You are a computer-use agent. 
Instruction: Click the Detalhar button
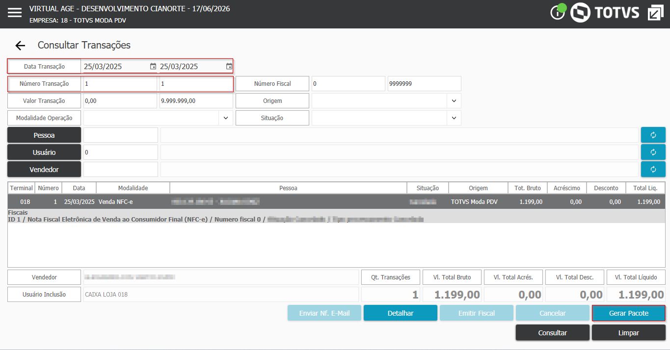(x=401, y=313)
